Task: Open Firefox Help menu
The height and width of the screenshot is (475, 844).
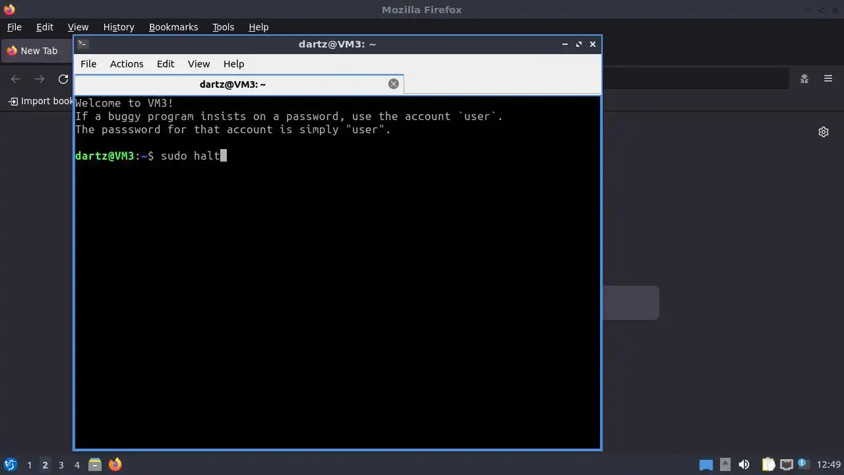Action: 258,27
